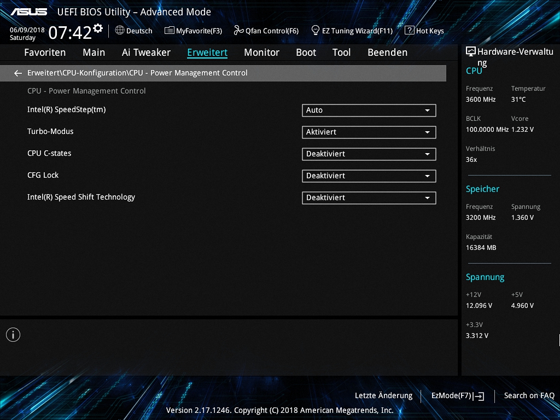Select Intel(R) Speed Shift Technology label
The image size is (560, 420).
click(x=81, y=197)
